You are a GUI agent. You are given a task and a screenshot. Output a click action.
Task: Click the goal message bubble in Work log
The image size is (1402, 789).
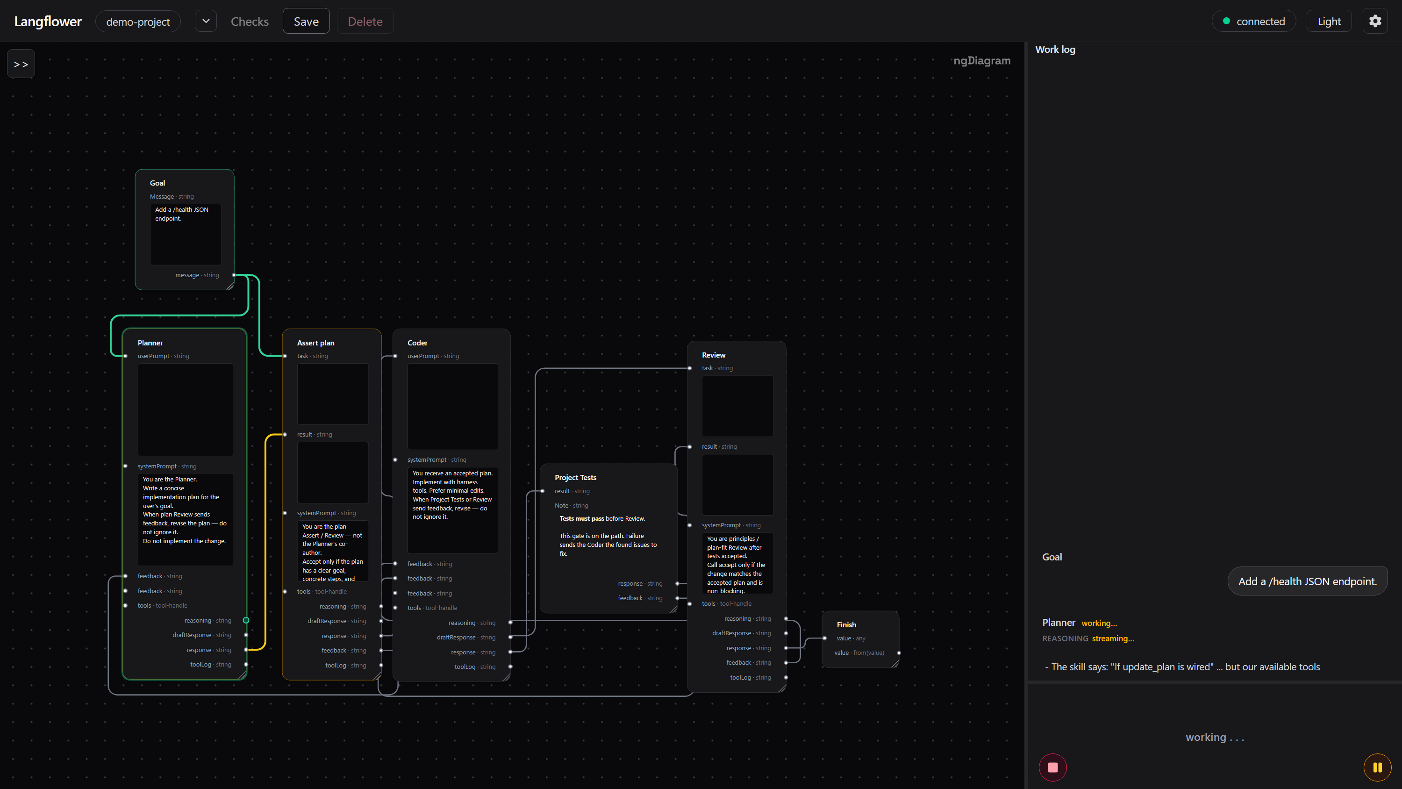coord(1307,581)
